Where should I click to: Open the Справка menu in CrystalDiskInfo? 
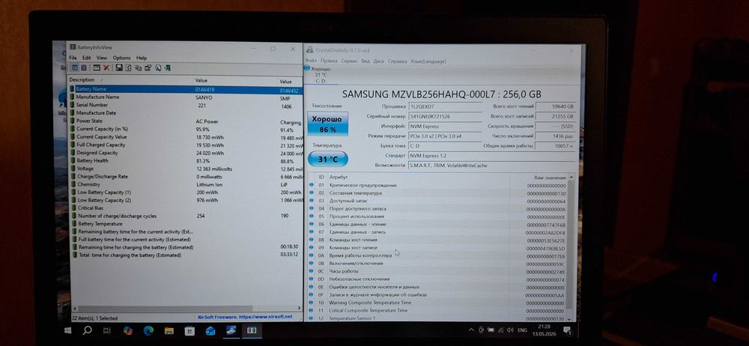pyautogui.click(x=398, y=61)
